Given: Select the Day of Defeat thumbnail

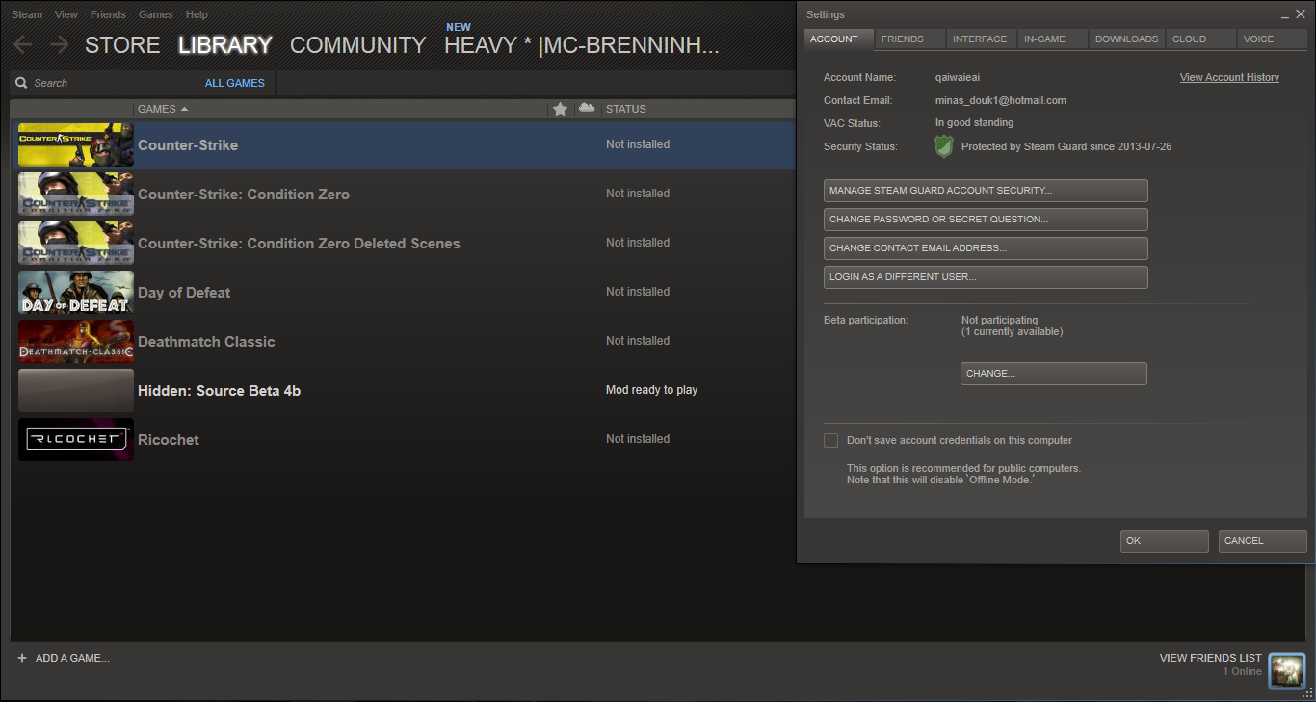Looking at the screenshot, I should pos(76,292).
